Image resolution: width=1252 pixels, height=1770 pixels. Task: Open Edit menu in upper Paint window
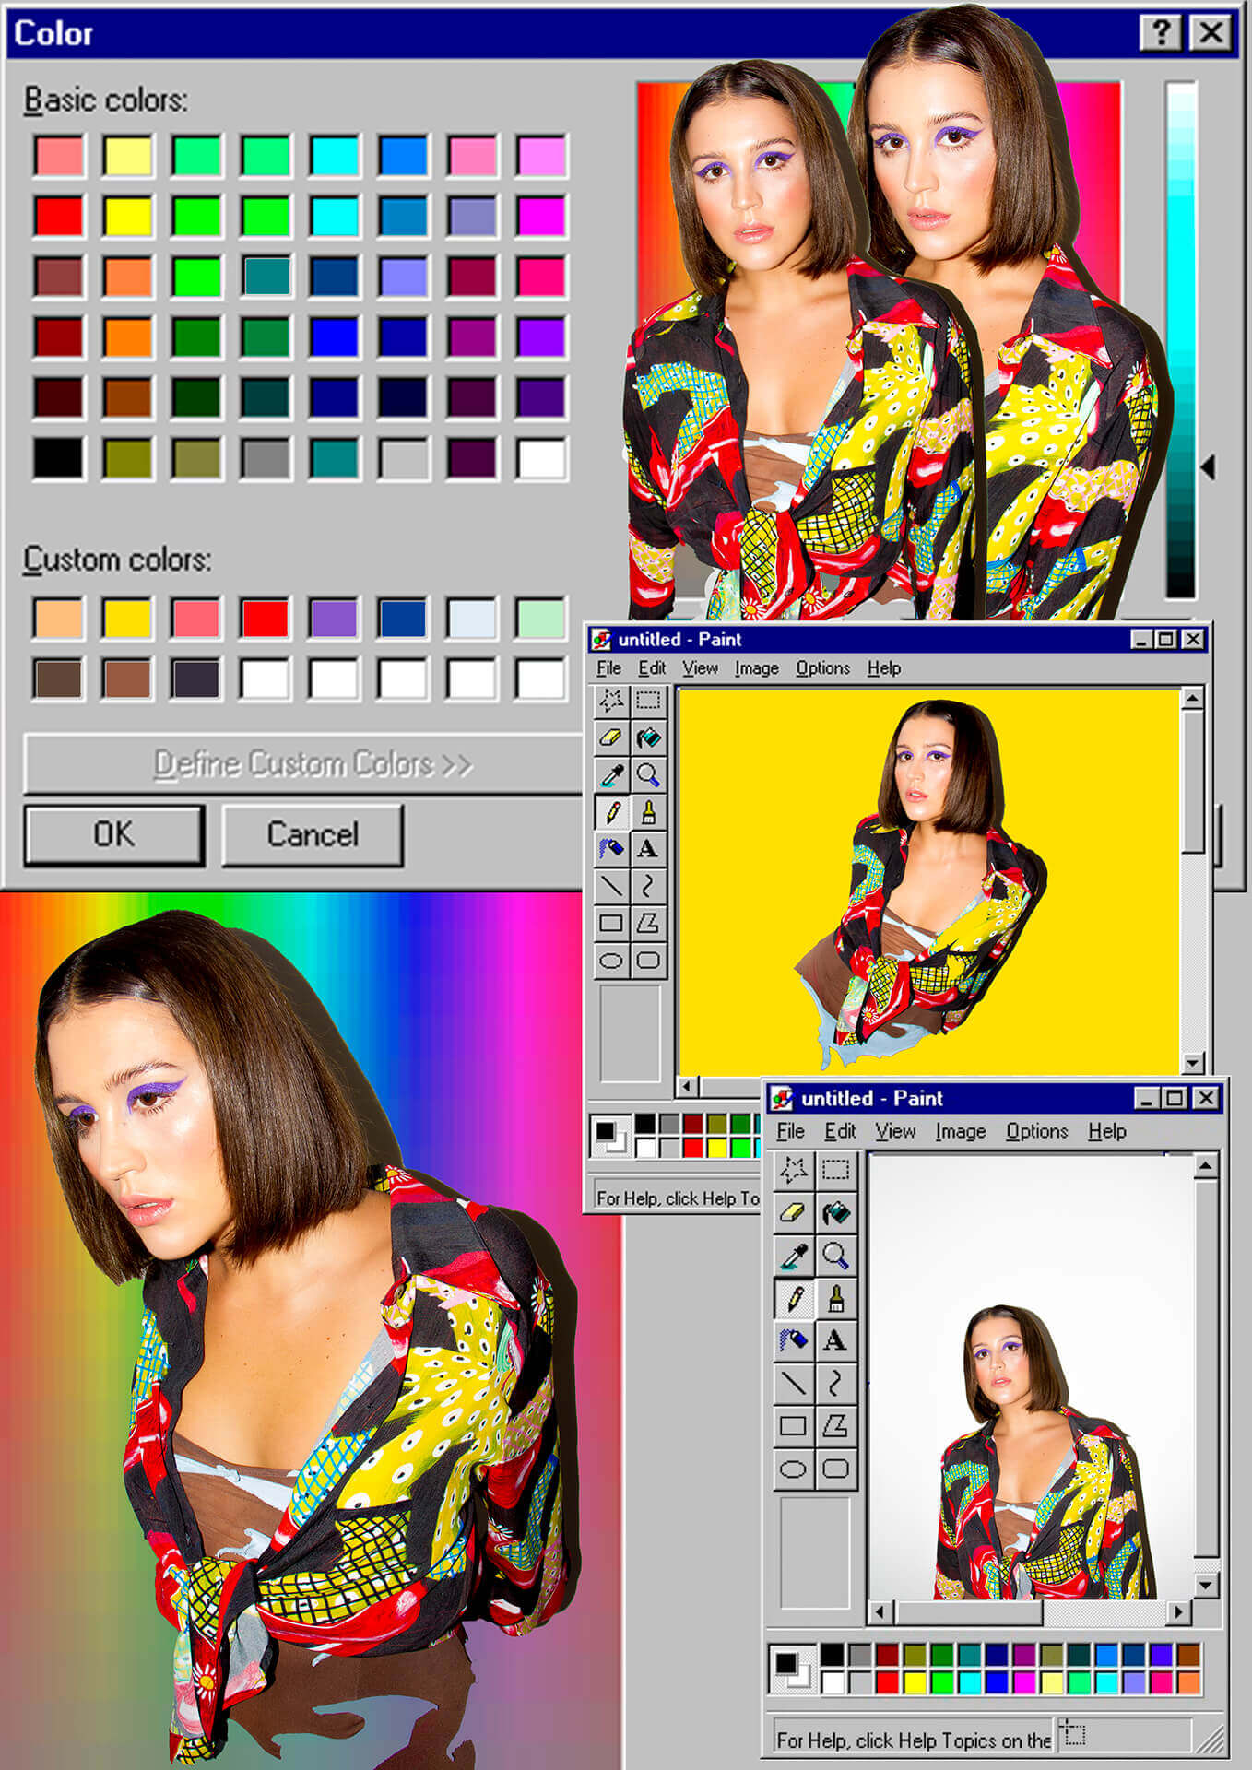tap(651, 667)
